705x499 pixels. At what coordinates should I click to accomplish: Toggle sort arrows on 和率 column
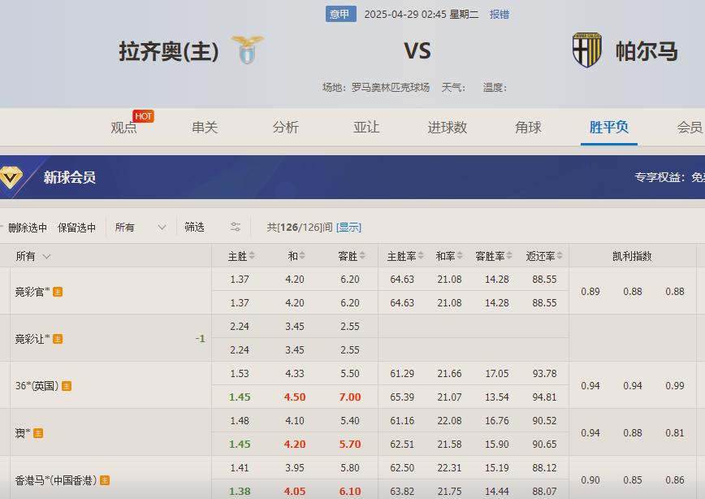[457, 255]
